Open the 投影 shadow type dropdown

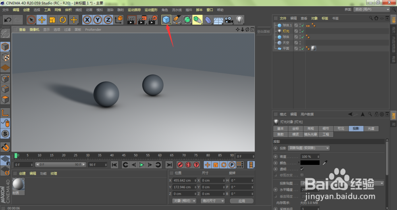[308, 148]
